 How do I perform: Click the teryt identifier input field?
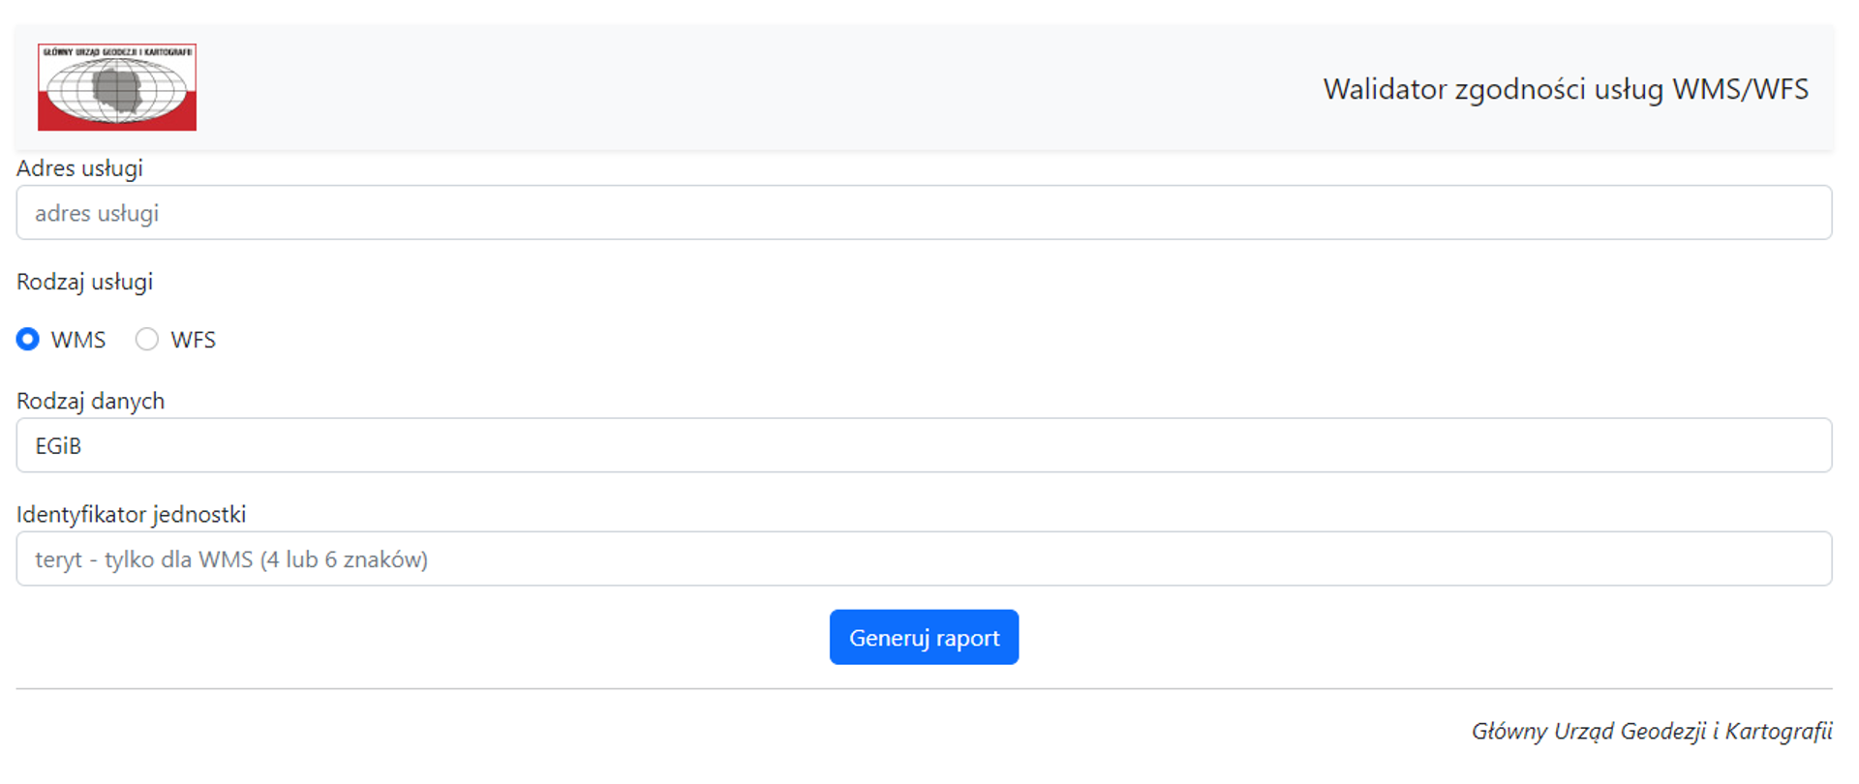[x=924, y=558]
